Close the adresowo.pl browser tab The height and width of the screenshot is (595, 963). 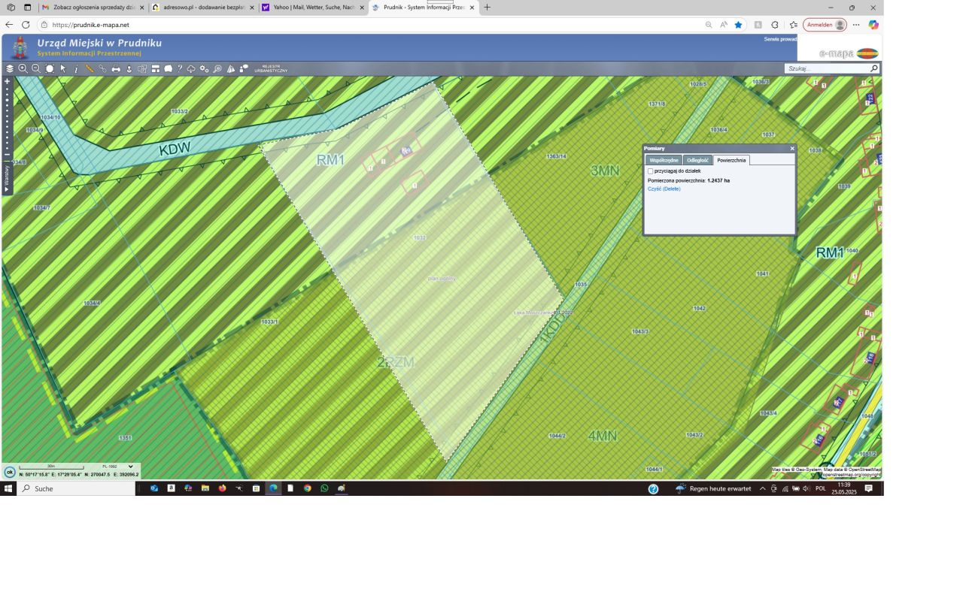[x=252, y=8]
